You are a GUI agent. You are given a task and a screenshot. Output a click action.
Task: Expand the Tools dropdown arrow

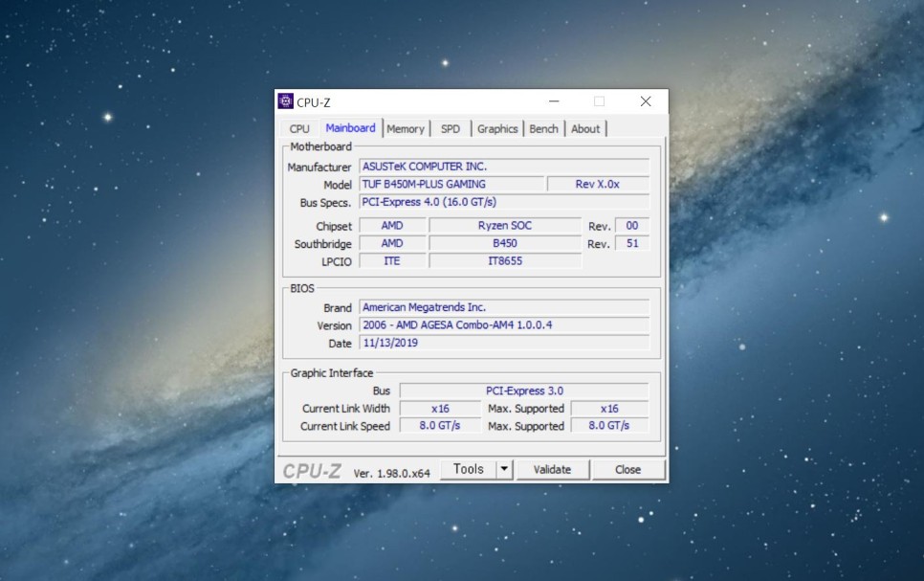[504, 470]
